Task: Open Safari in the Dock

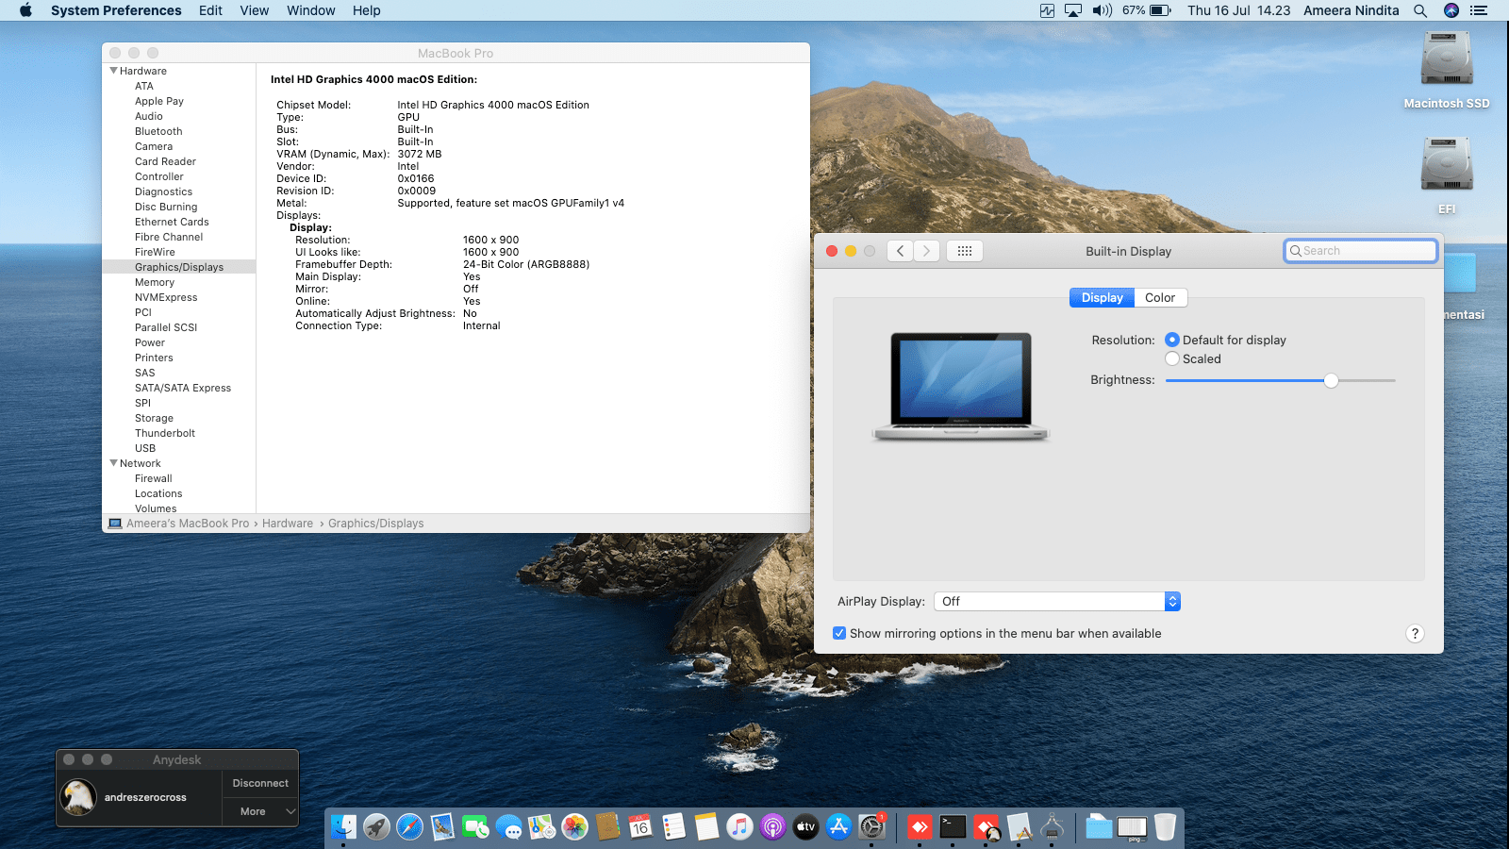Action: point(409,827)
